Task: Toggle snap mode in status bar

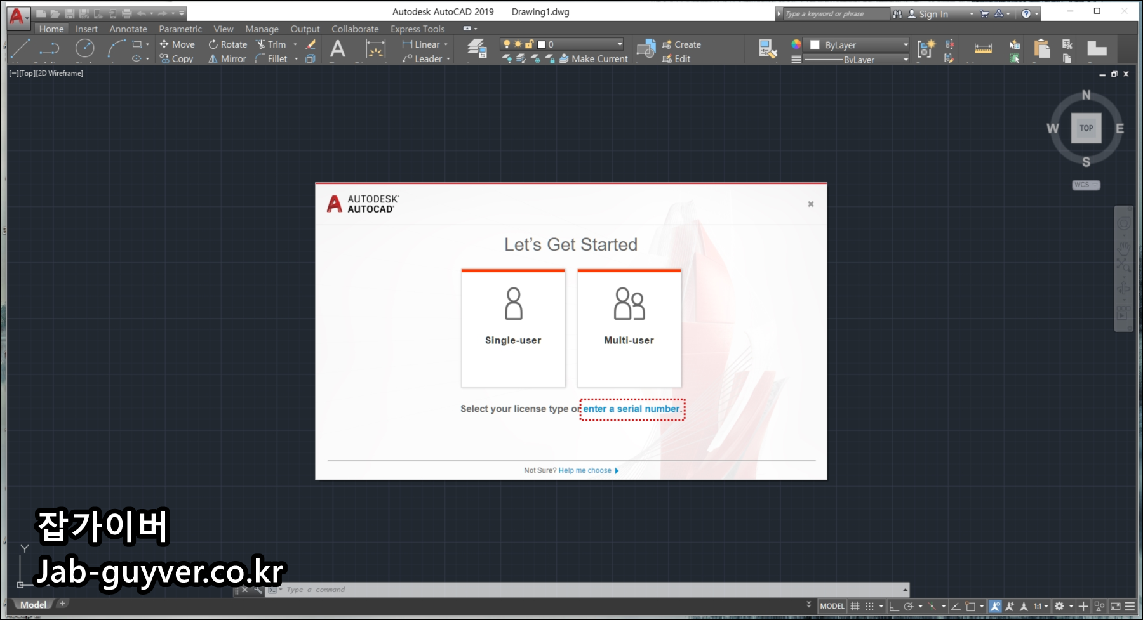Action: [870, 606]
